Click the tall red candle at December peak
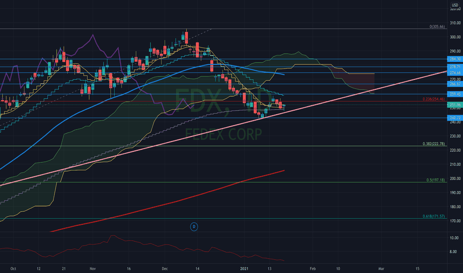Viewport: 463px width, 273px height. (x=187, y=37)
